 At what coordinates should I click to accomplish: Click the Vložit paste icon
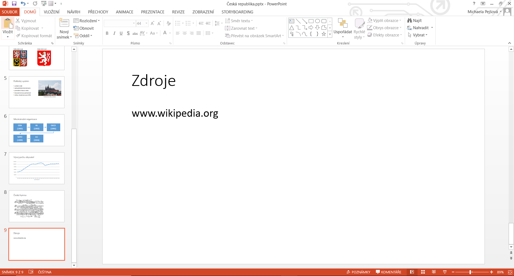pyautogui.click(x=8, y=24)
